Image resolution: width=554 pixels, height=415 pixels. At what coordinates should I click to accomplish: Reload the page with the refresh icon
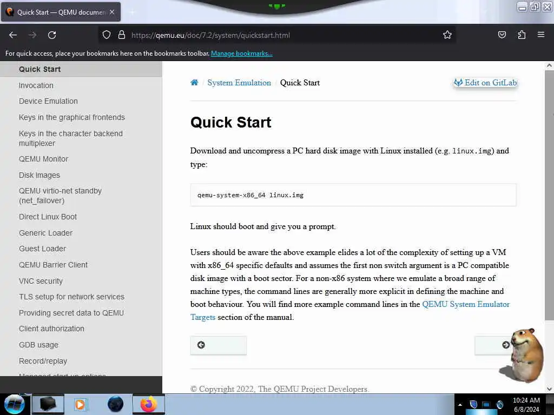click(52, 35)
